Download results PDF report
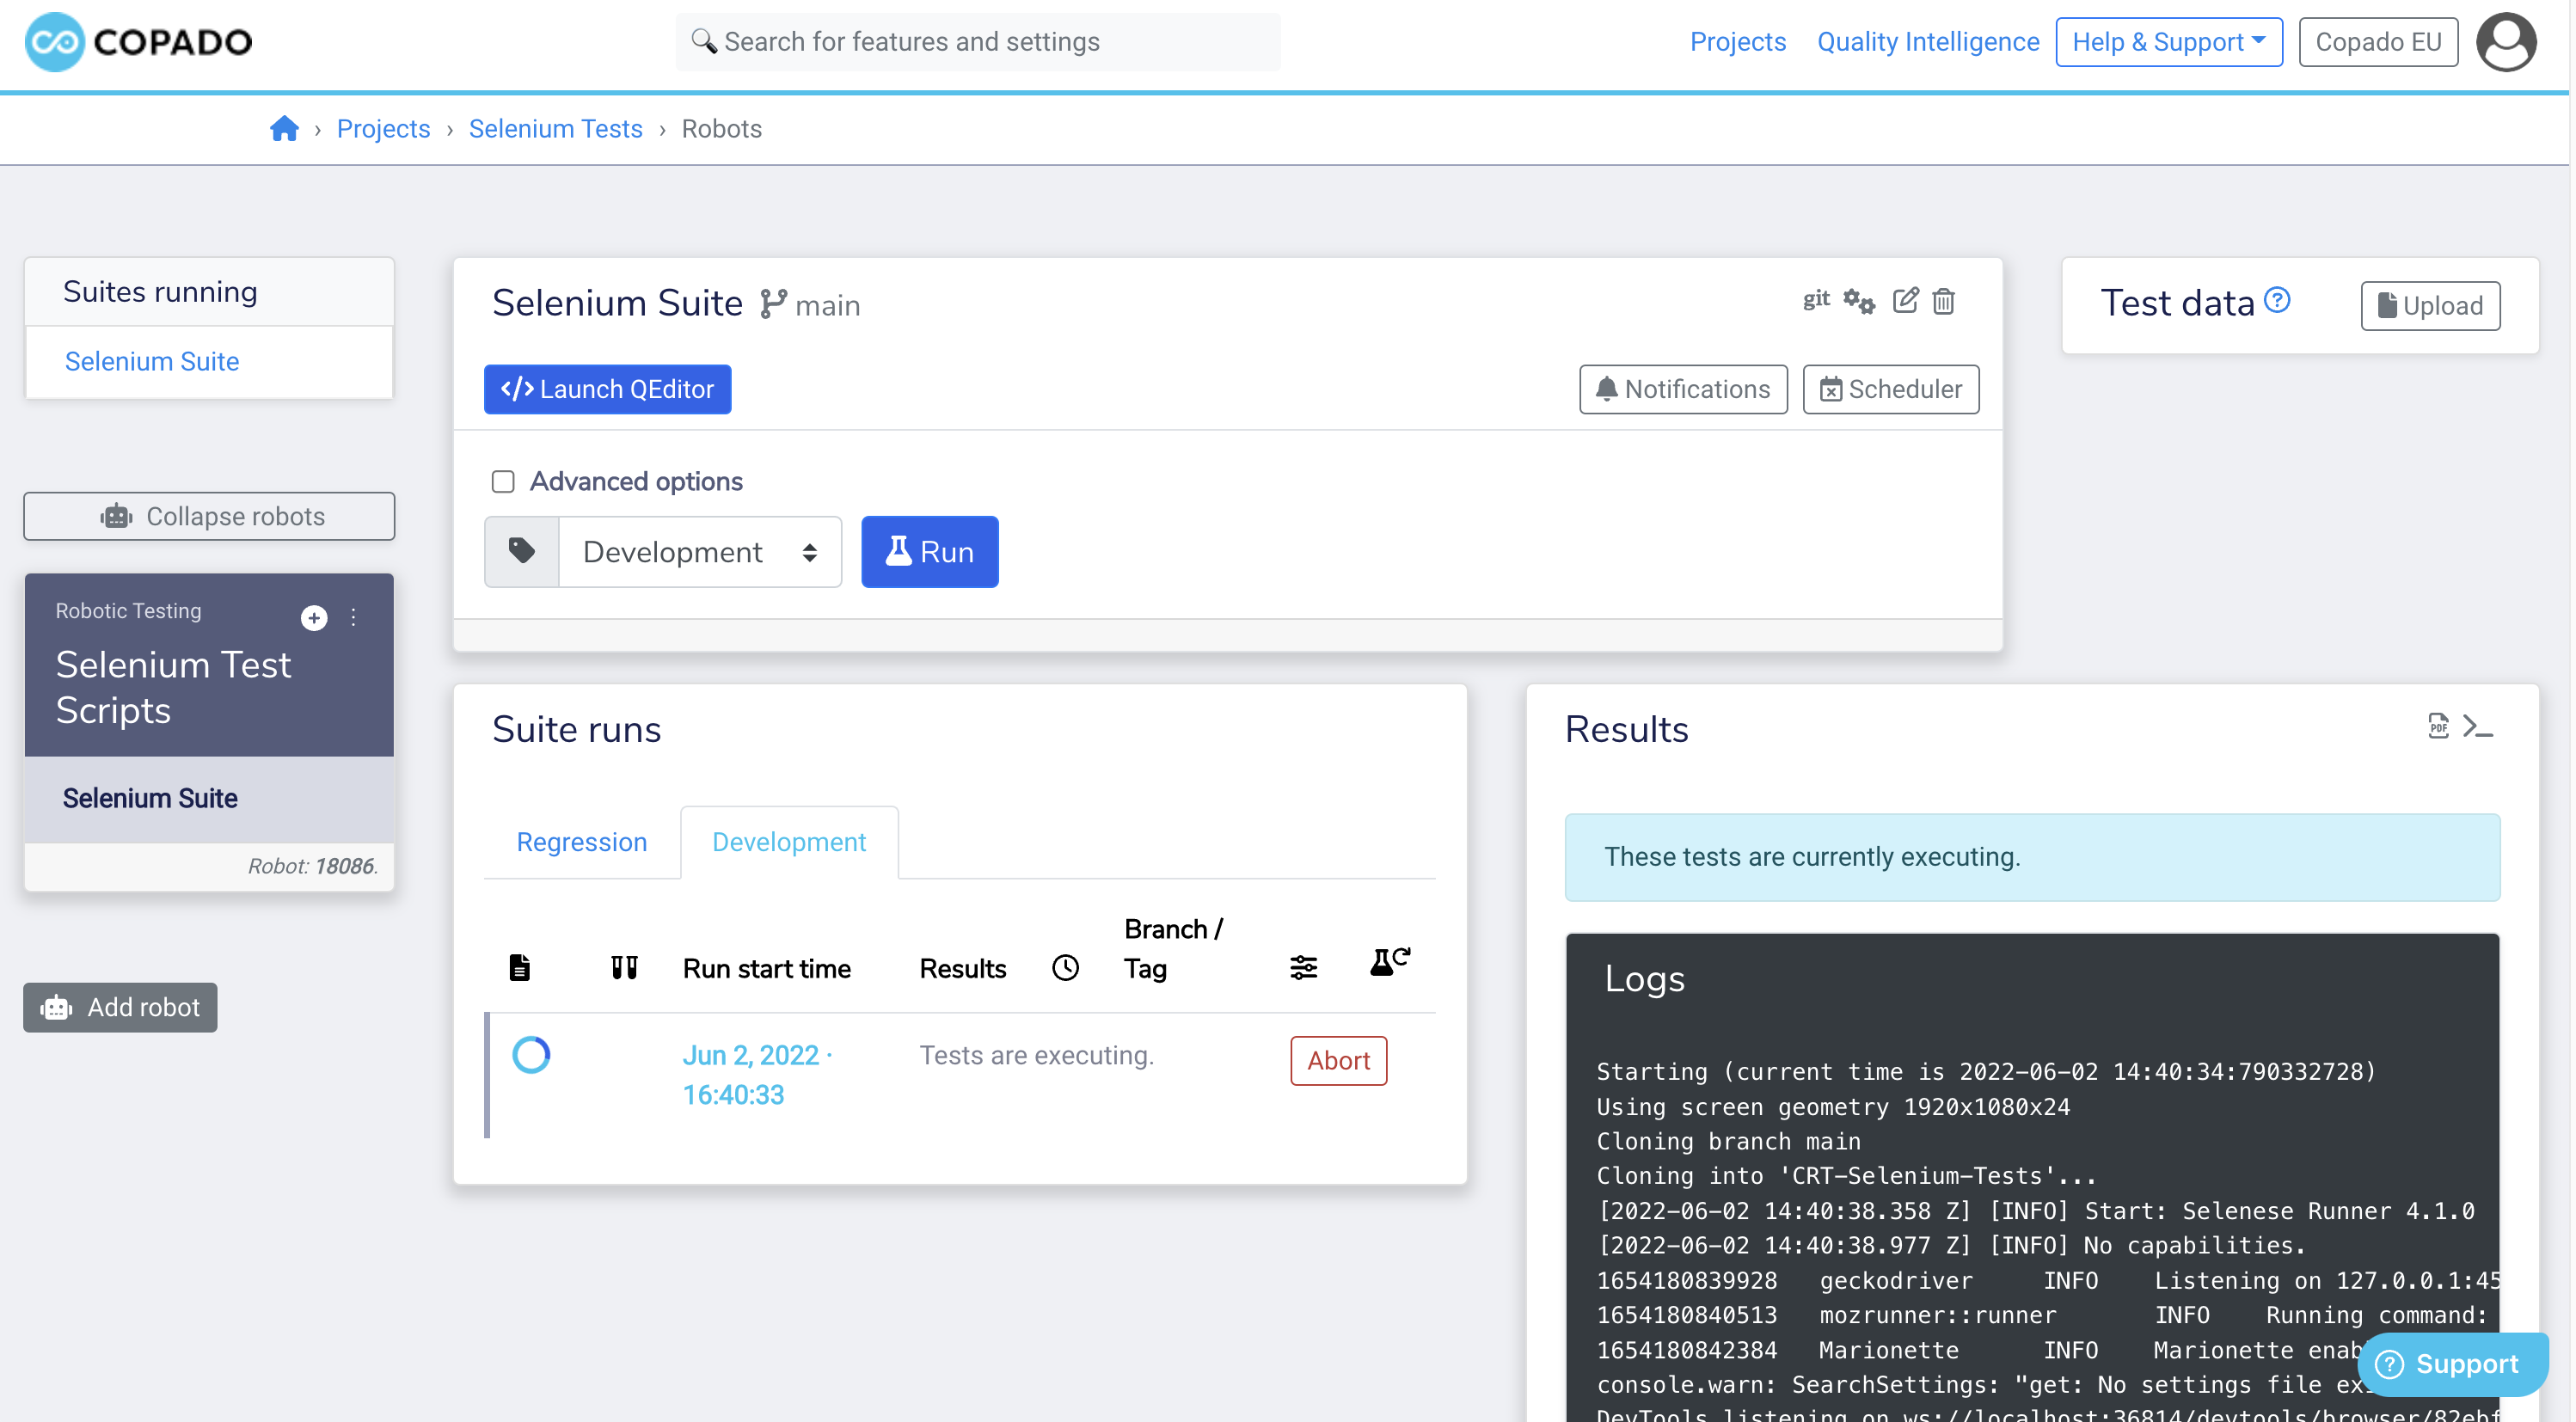Viewport: 2576px width, 1422px height. point(2438,726)
